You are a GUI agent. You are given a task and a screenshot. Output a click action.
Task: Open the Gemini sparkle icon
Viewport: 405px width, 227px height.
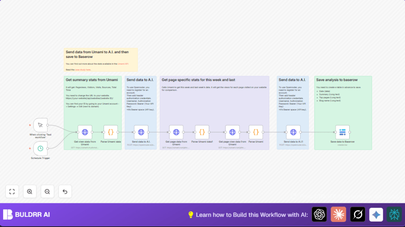coord(376,214)
